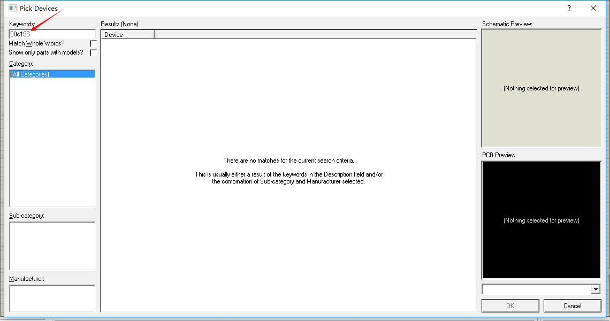Close the Pick Devices dialog

coord(593,8)
